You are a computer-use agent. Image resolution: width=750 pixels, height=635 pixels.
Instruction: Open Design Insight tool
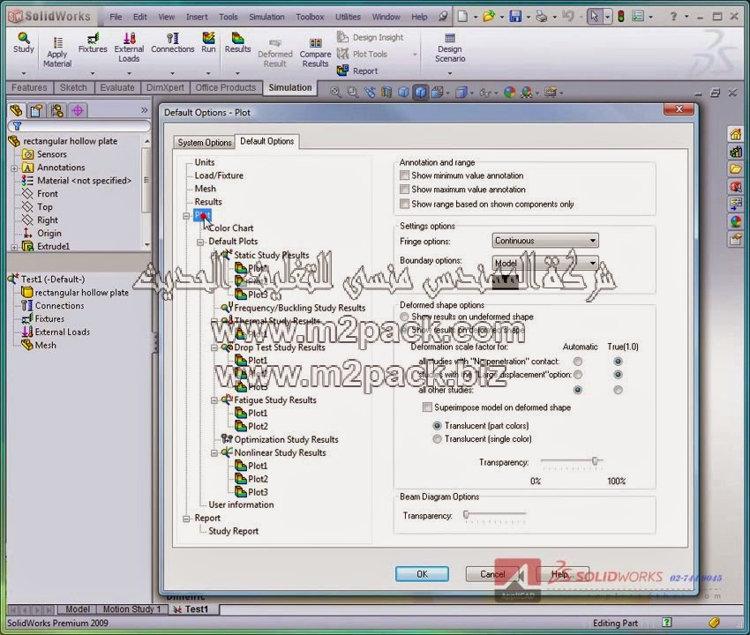371,37
